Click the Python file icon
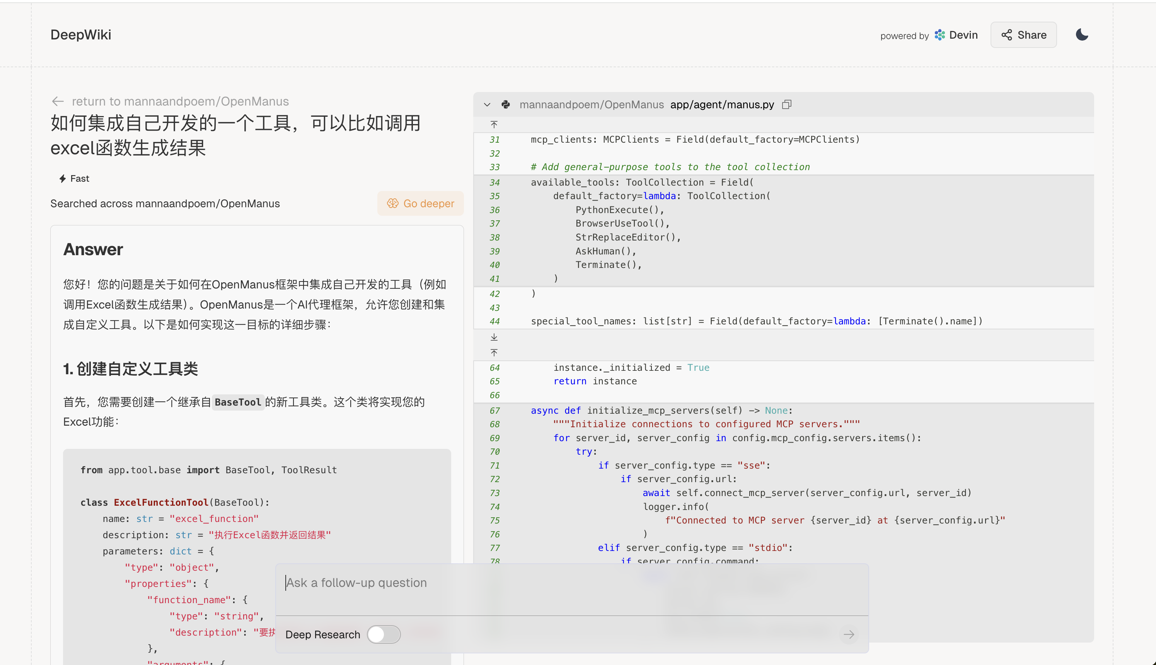Image resolution: width=1156 pixels, height=665 pixels. point(506,105)
